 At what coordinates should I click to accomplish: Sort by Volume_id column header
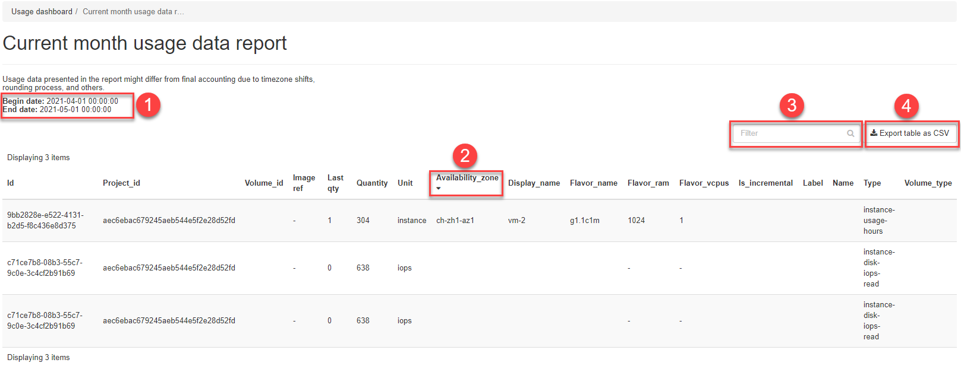click(263, 183)
